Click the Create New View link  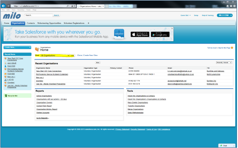91,55
